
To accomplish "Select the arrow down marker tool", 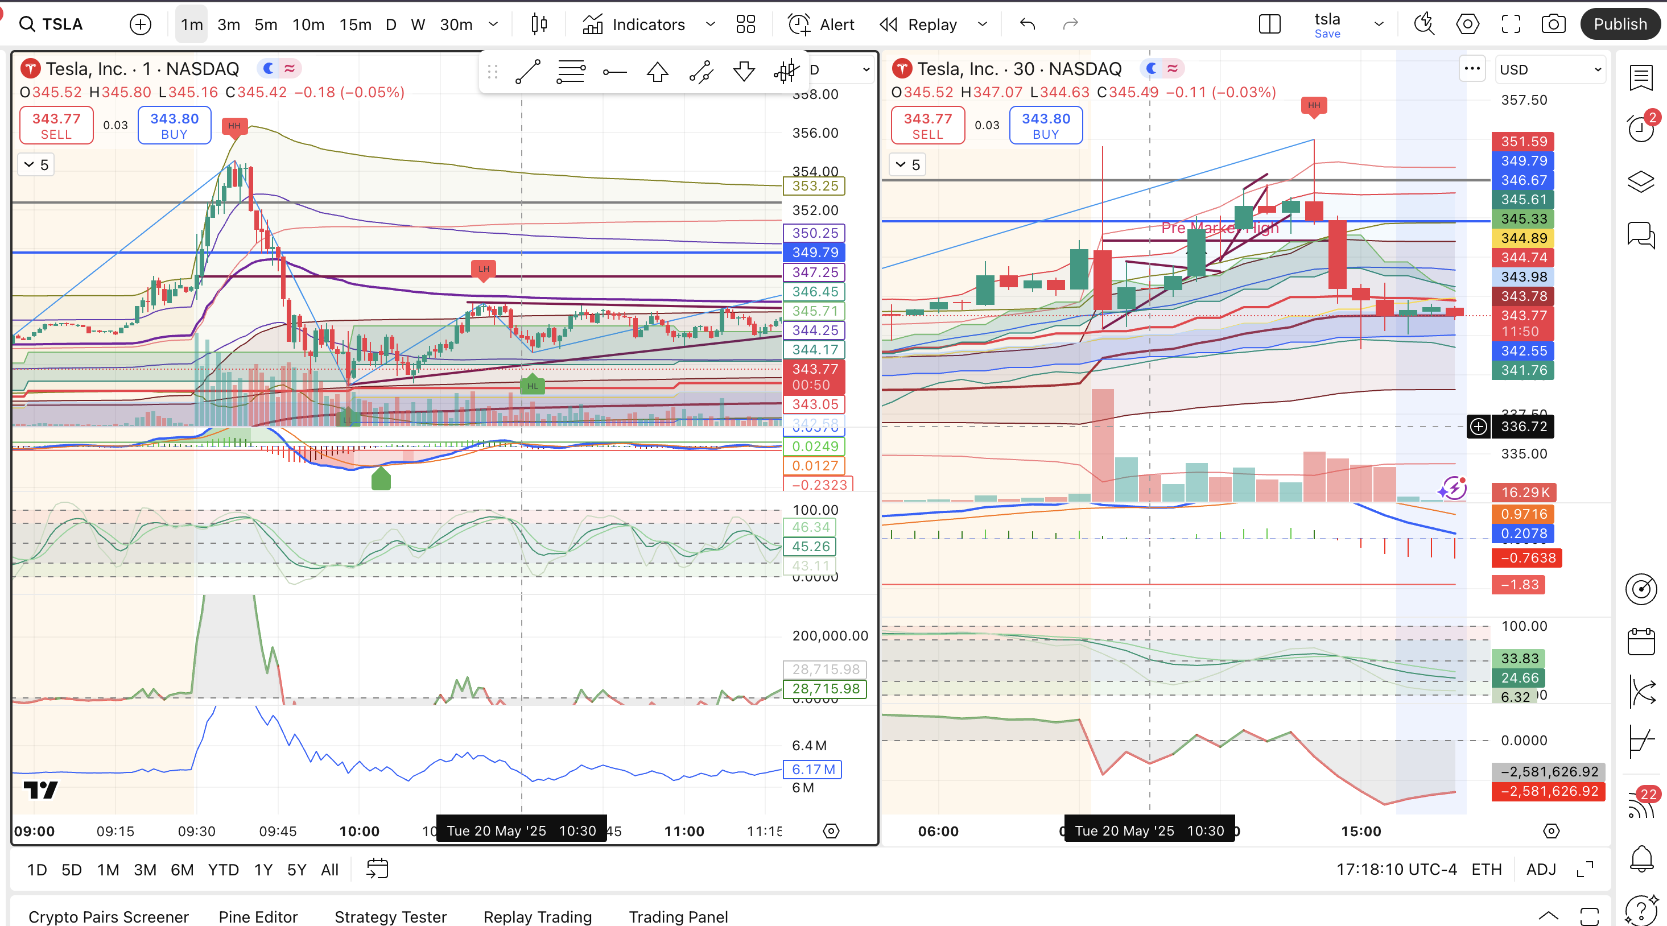I will pyautogui.click(x=744, y=72).
